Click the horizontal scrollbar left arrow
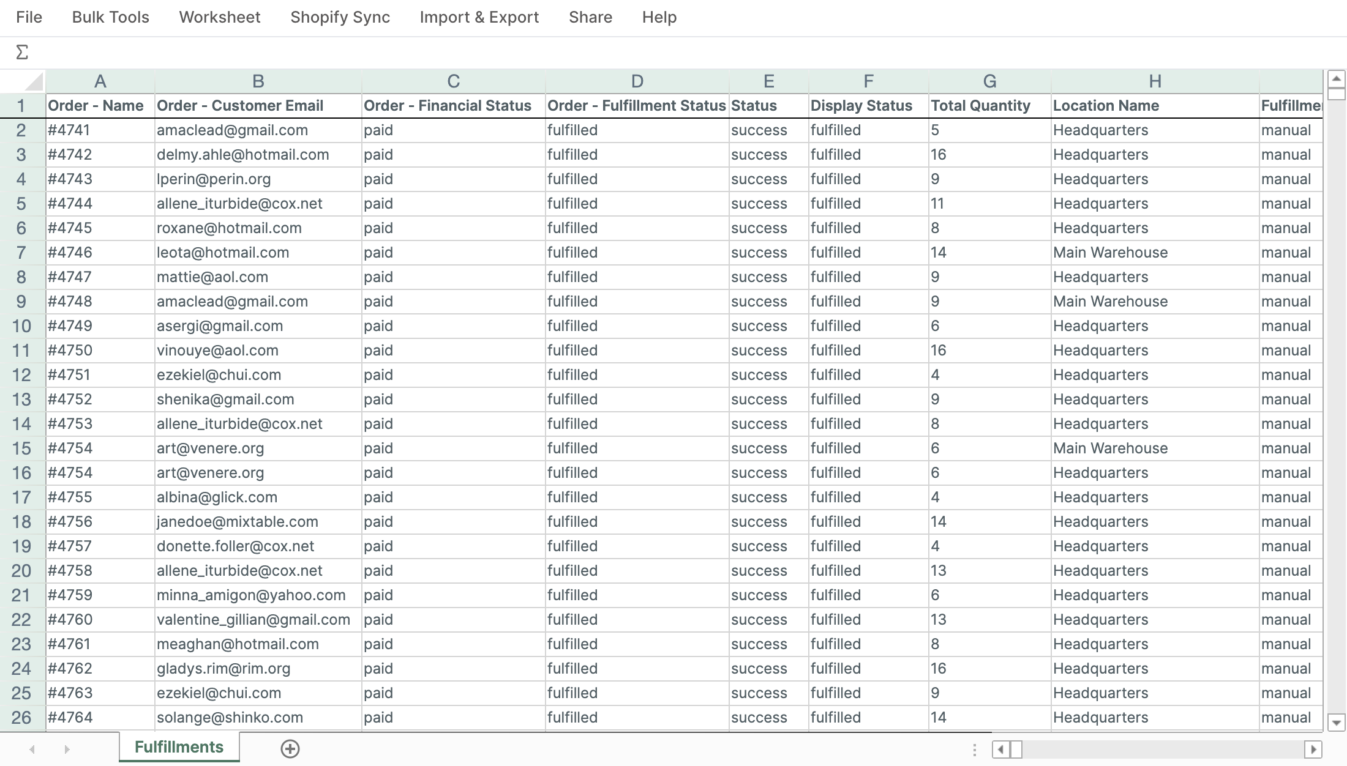Image resolution: width=1347 pixels, height=766 pixels. (1000, 749)
